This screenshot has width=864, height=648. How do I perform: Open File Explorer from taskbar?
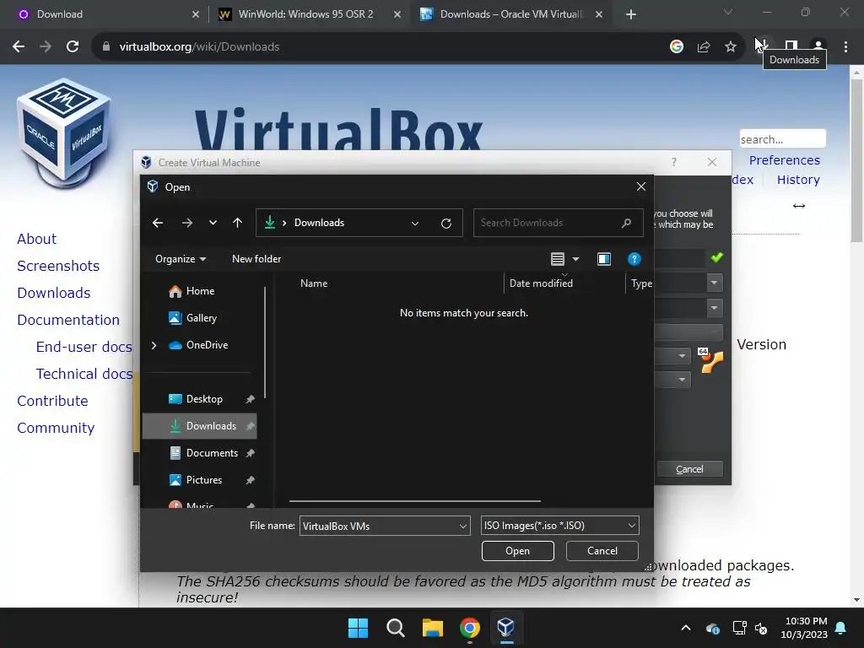433,628
